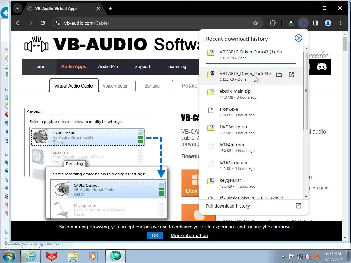
Task: Switch to the Voicemeeter tab
Action: [x=115, y=86]
